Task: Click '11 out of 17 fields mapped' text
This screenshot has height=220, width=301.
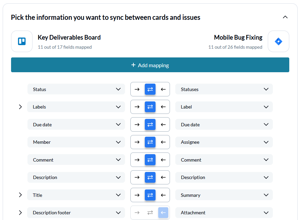Action: (x=65, y=47)
